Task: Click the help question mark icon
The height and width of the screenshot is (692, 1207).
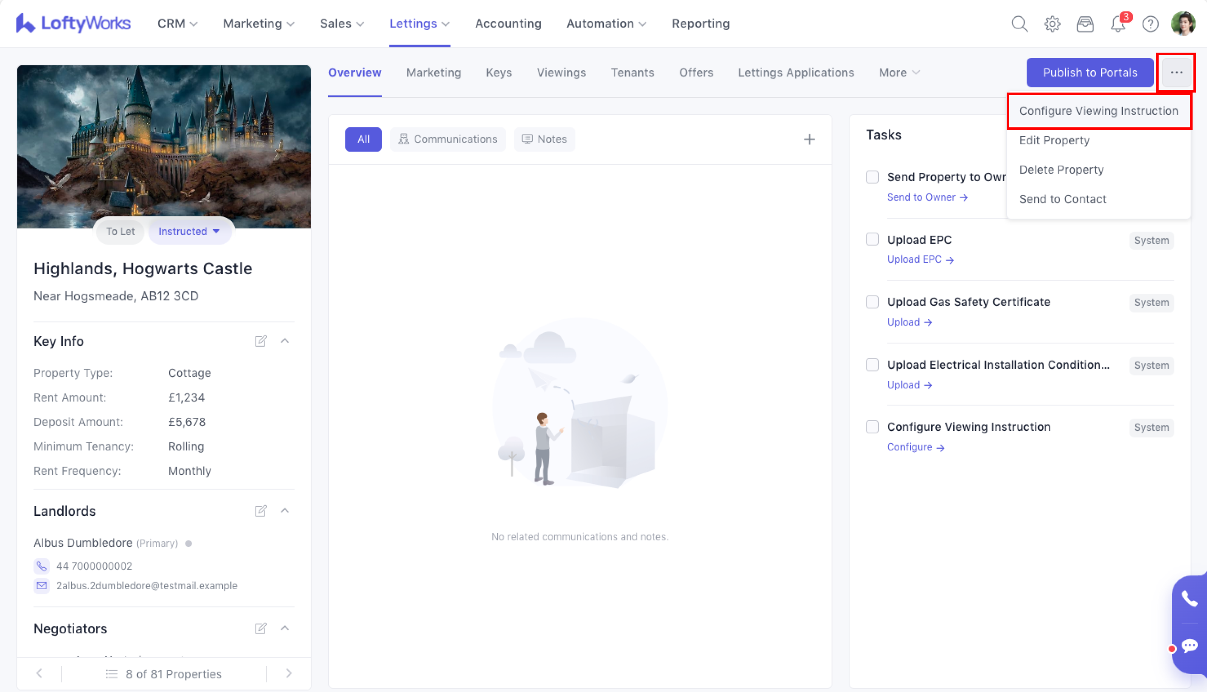Action: [x=1151, y=24]
